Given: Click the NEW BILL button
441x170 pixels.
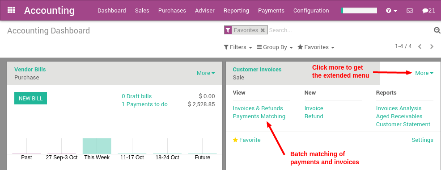Looking at the screenshot, I should coord(31,98).
